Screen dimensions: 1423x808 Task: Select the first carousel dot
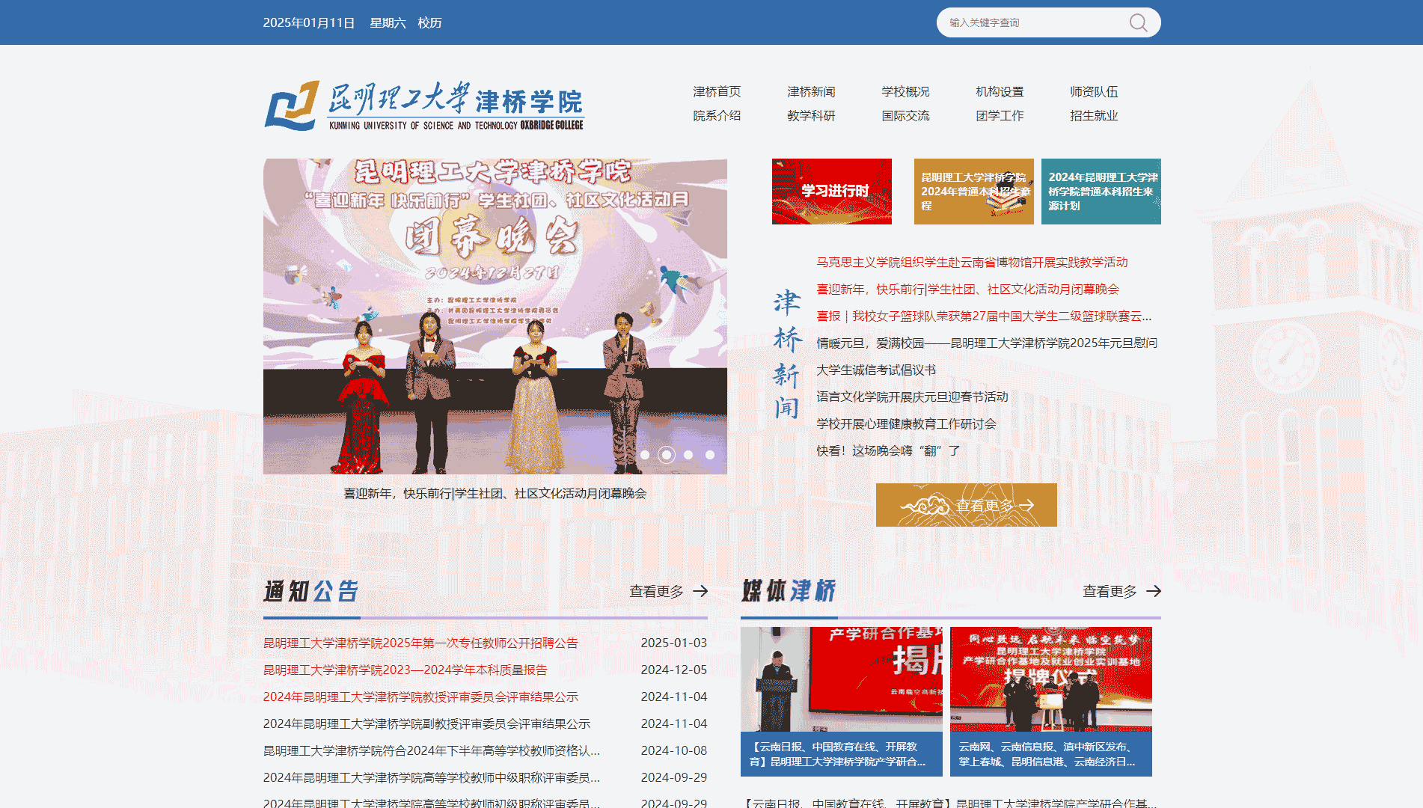(x=644, y=455)
